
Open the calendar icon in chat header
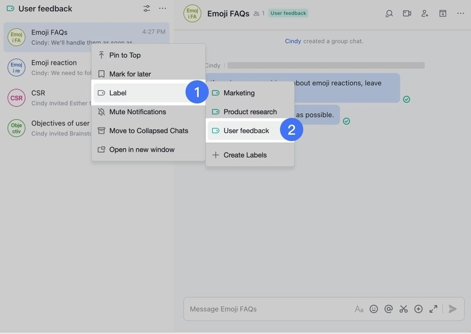pos(443,13)
